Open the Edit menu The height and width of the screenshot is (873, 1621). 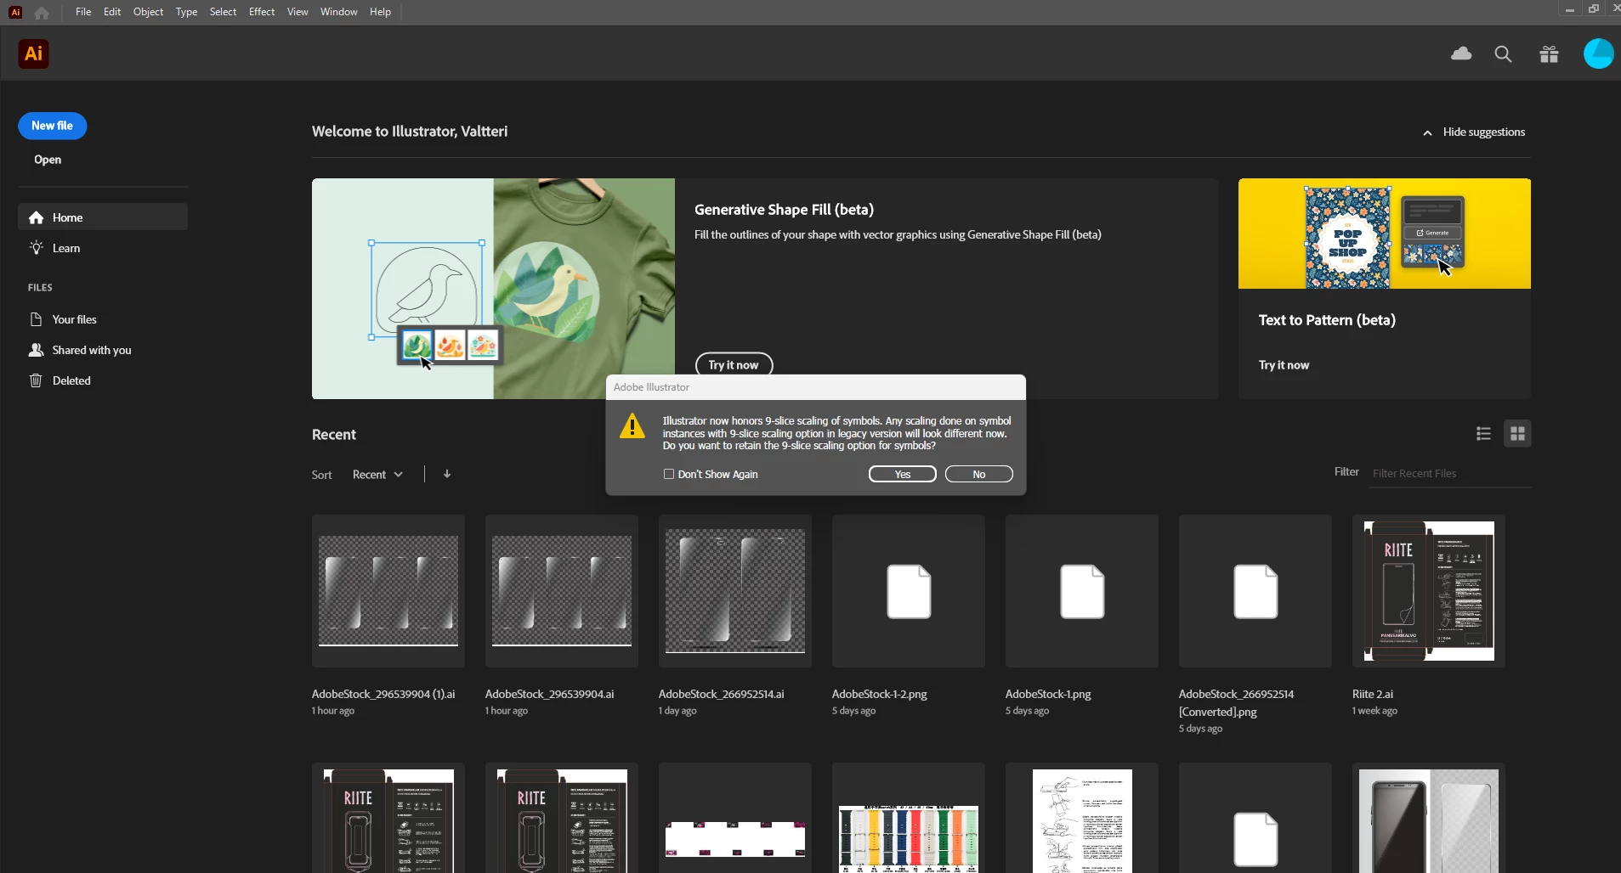click(112, 12)
